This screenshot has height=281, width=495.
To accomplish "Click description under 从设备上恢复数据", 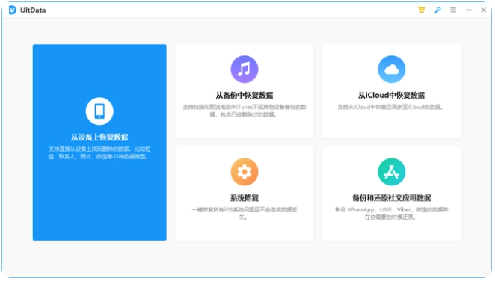I will point(99,152).
